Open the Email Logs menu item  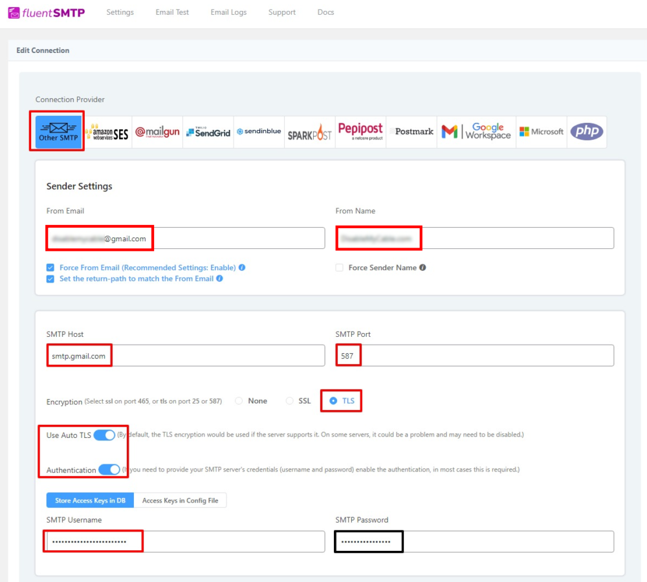click(x=228, y=12)
